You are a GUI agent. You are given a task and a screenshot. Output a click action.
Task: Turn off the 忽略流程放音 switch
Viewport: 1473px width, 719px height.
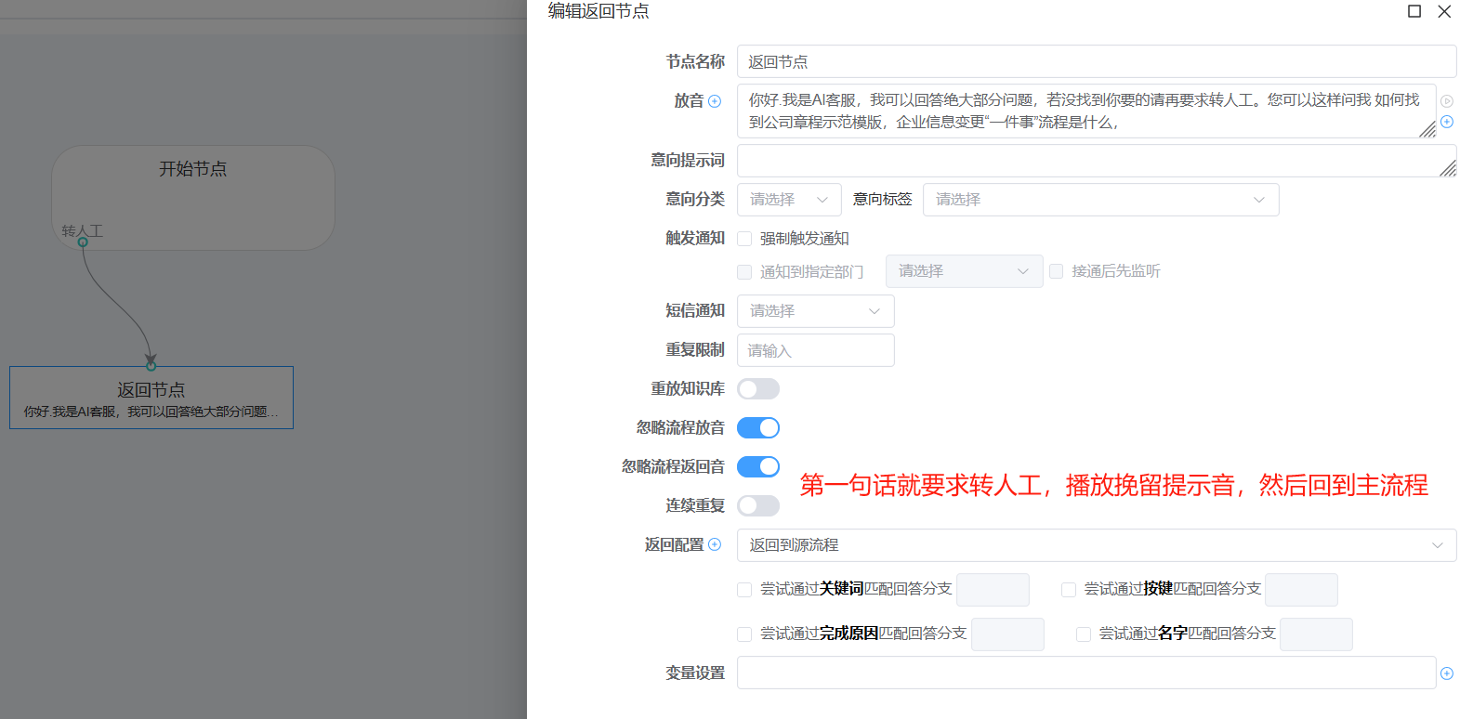[758, 428]
